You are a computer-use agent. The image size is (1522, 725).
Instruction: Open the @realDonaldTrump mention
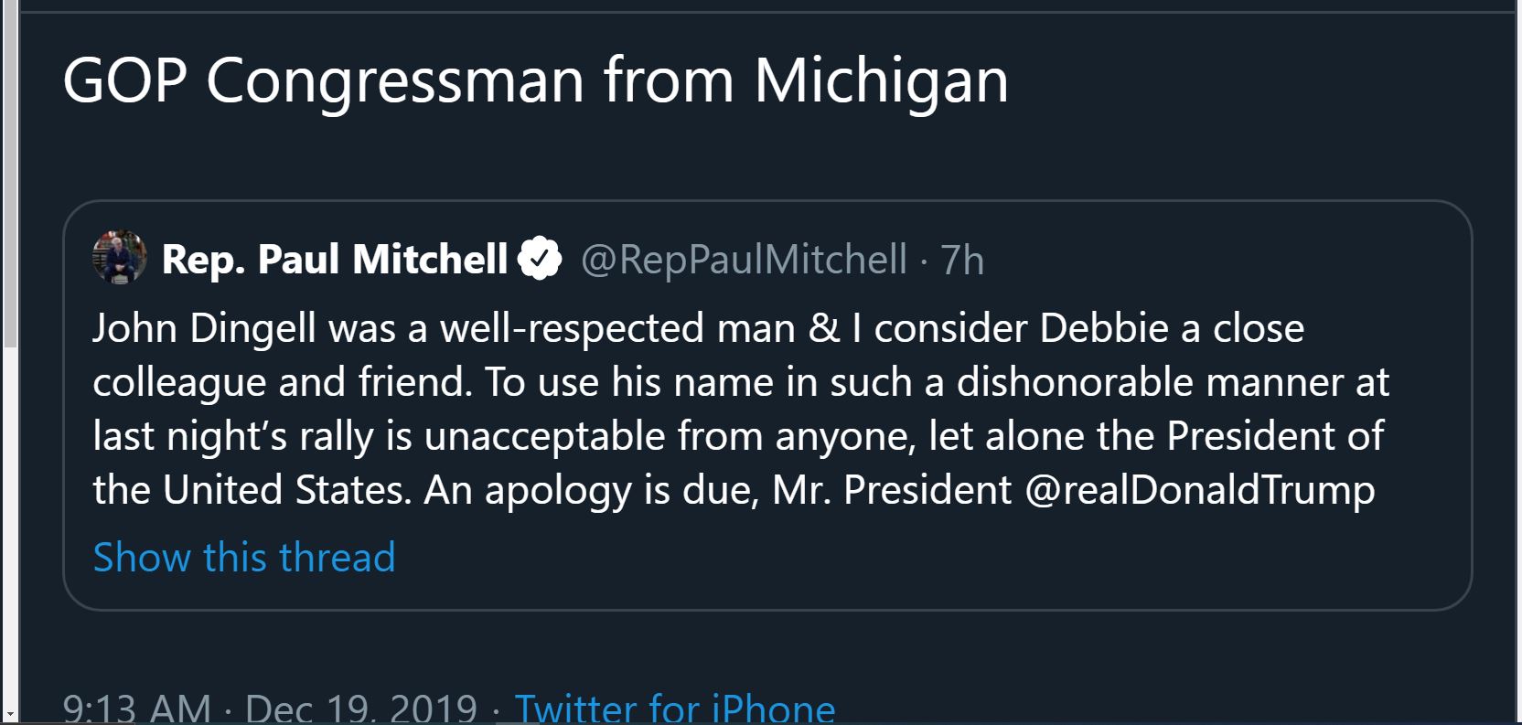tap(1200, 490)
